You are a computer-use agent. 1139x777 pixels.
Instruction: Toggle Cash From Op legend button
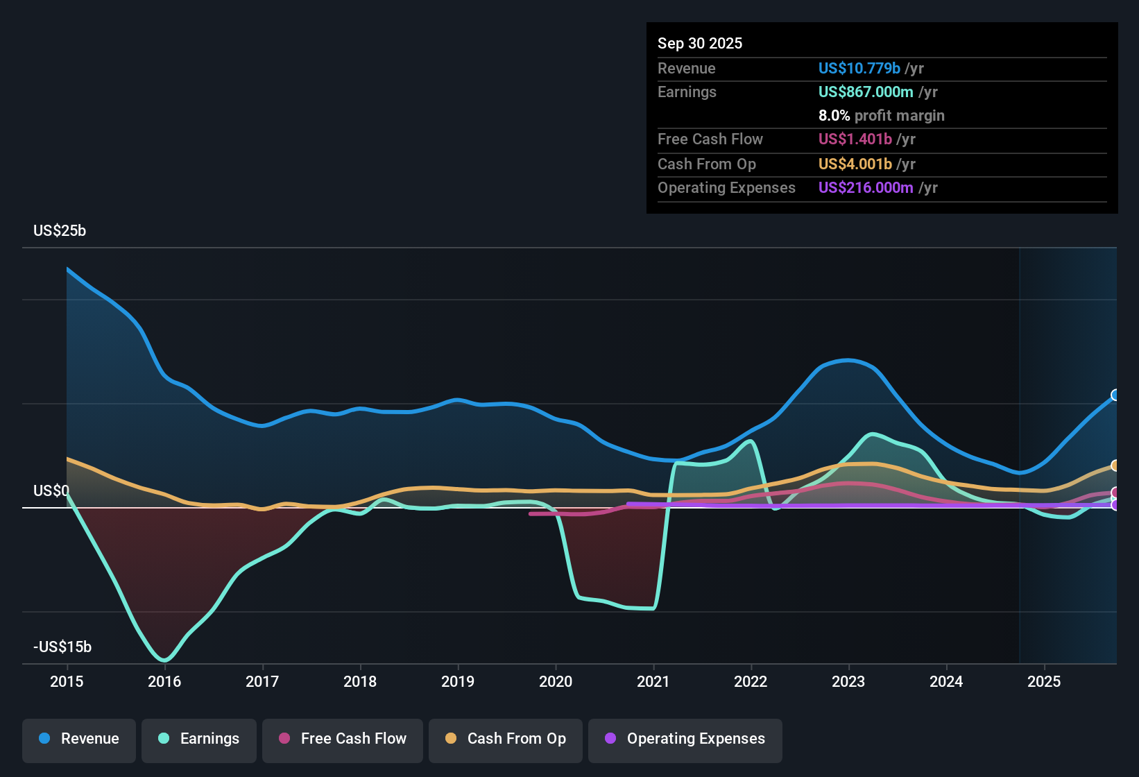pos(506,739)
